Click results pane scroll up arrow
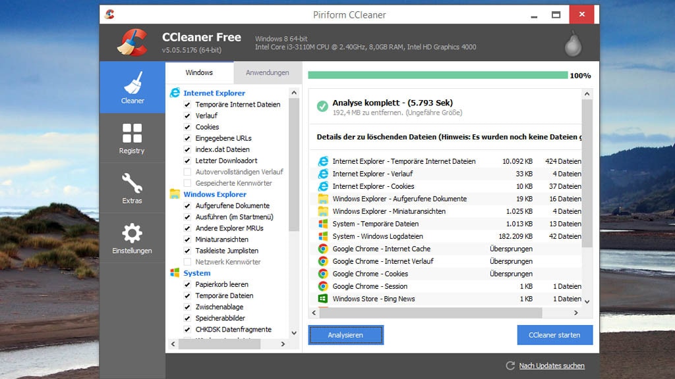The height and width of the screenshot is (379, 675). pos(587,93)
